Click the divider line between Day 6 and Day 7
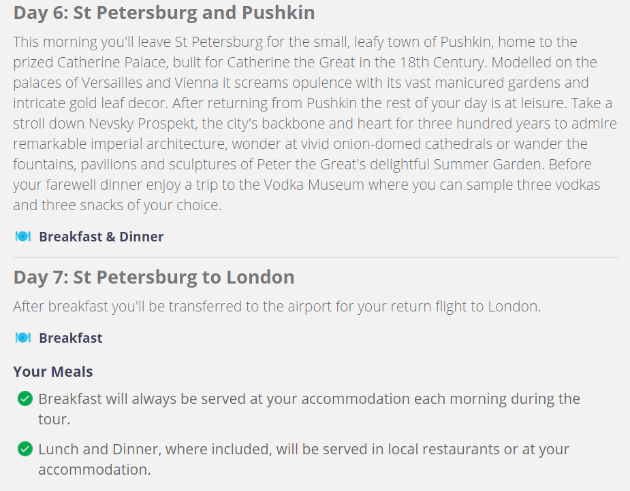 (x=316, y=257)
